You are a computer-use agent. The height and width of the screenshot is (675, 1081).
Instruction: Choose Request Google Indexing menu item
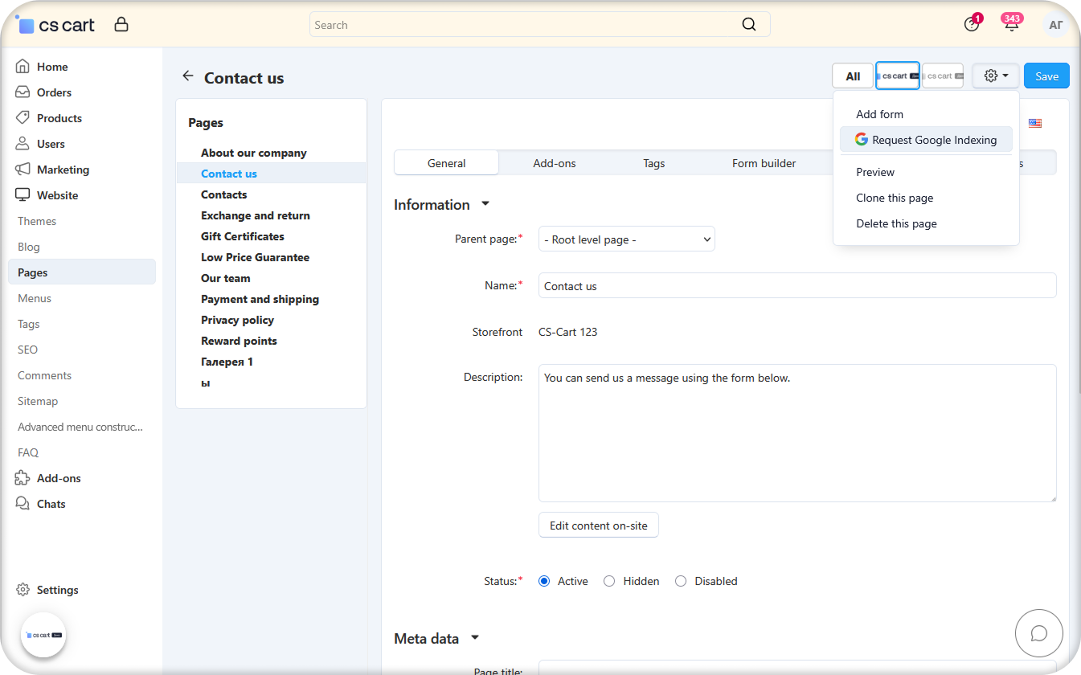pos(926,140)
